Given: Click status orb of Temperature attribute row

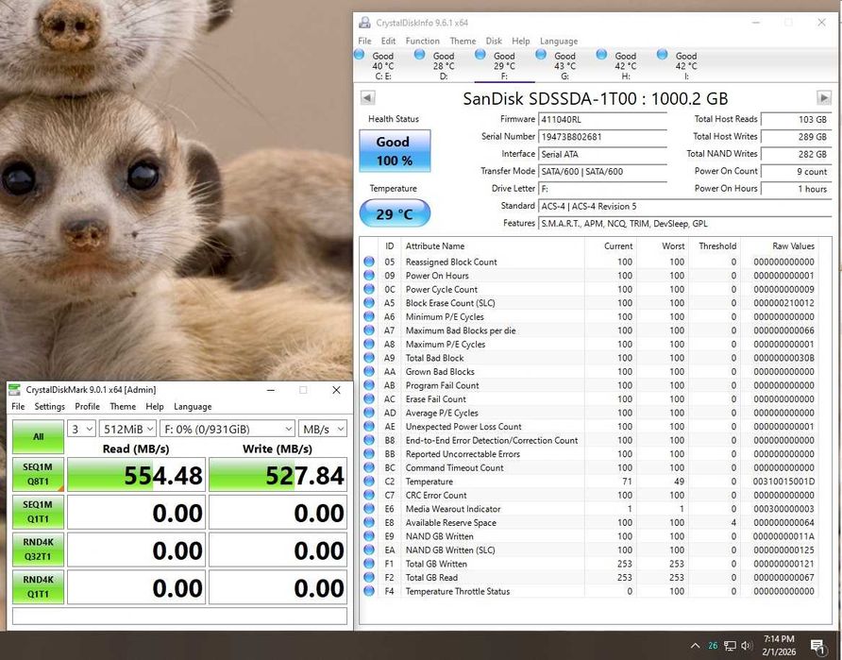Looking at the screenshot, I should point(369,482).
